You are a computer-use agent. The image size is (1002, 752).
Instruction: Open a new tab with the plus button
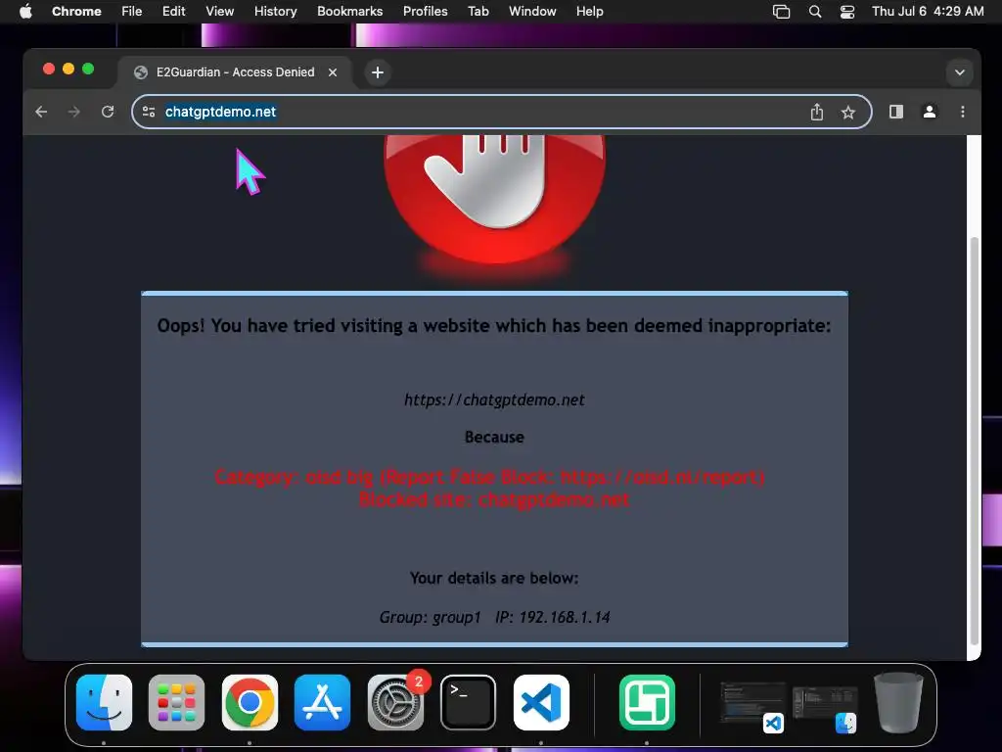pos(378,72)
